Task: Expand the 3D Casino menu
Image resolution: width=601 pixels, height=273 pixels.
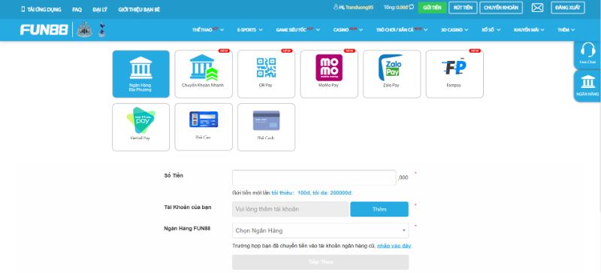Action: 455,29
